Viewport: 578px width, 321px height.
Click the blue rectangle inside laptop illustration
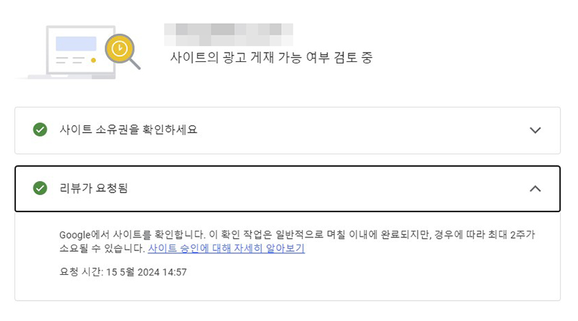(76, 43)
